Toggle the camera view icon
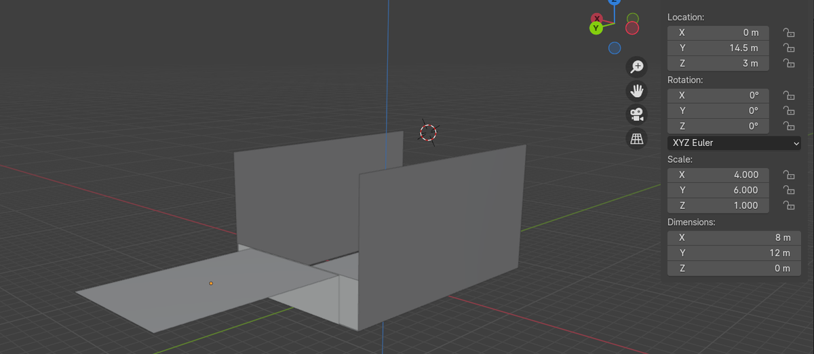This screenshot has width=814, height=354. [x=636, y=115]
